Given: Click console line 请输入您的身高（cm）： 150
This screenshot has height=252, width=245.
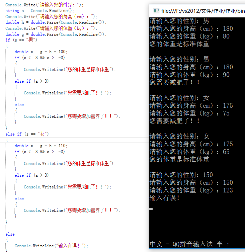Looking at the screenshot, I should coord(191,183).
